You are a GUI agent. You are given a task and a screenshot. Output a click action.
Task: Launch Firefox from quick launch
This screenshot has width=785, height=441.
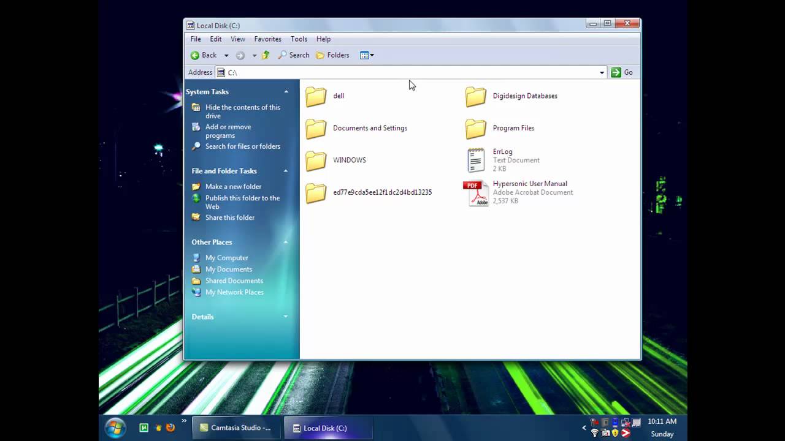[x=170, y=428]
